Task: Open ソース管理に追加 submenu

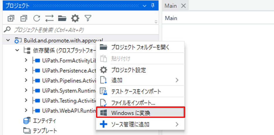Action: (x=140, y=124)
